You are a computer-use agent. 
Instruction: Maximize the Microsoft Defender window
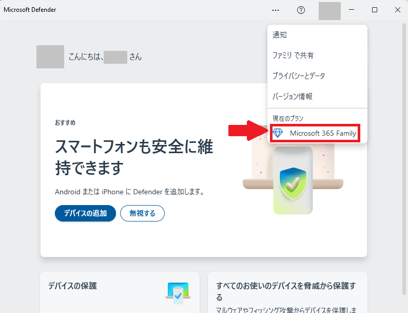[375, 10]
